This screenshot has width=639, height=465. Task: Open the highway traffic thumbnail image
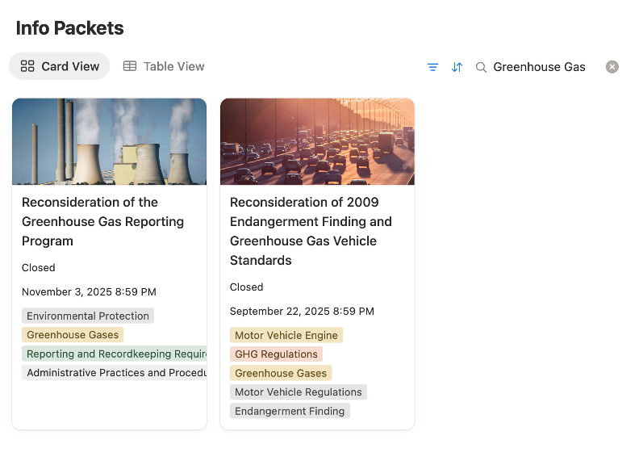coord(317,142)
